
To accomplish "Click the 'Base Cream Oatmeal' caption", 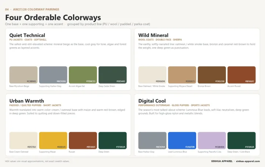I will (19, 151).
